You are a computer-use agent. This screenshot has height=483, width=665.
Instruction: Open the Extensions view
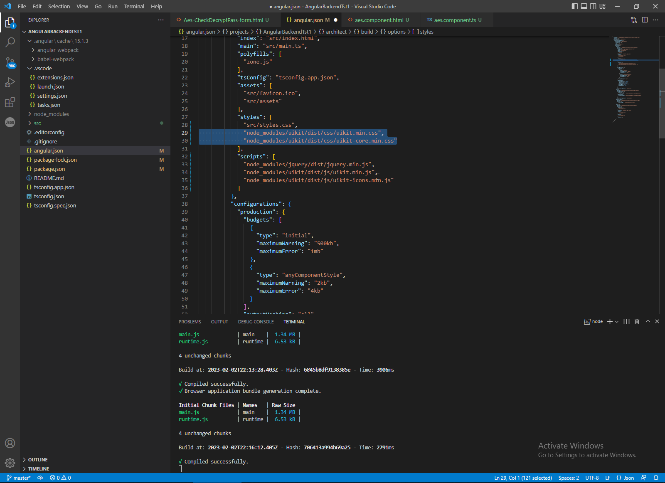click(x=10, y=102)
